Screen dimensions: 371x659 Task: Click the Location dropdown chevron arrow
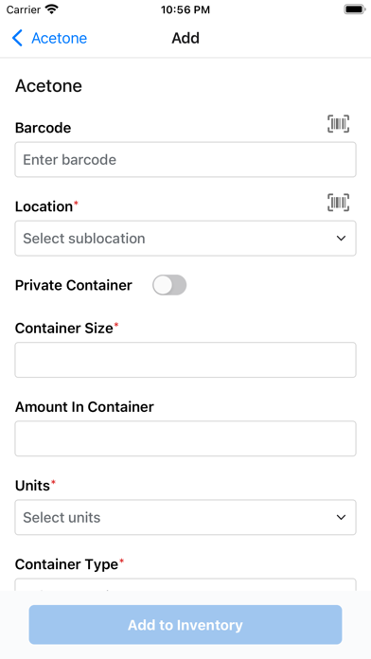pos(341,239)
